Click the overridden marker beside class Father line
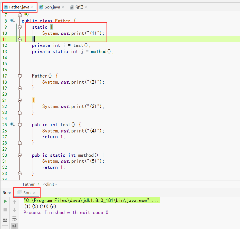The height and width of the screenshot is (229, 240). [12, 21]
